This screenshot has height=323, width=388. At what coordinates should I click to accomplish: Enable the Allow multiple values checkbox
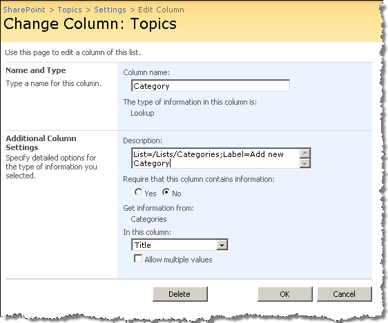138,258
